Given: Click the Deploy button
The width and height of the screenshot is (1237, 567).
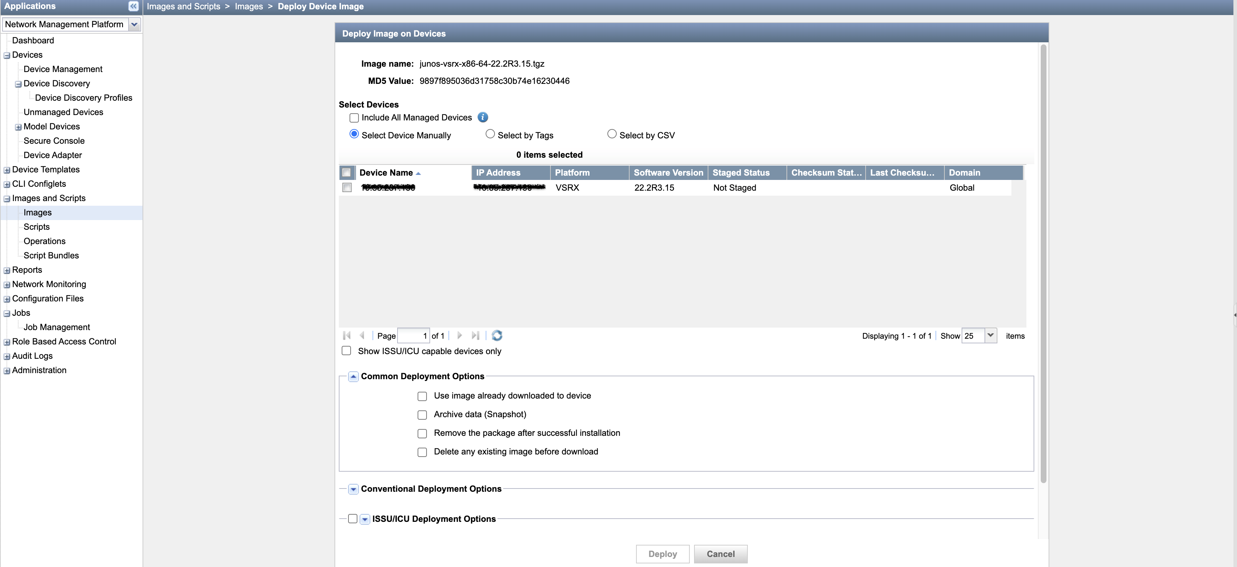Looking at the screenshot, I should click(662, 554).
